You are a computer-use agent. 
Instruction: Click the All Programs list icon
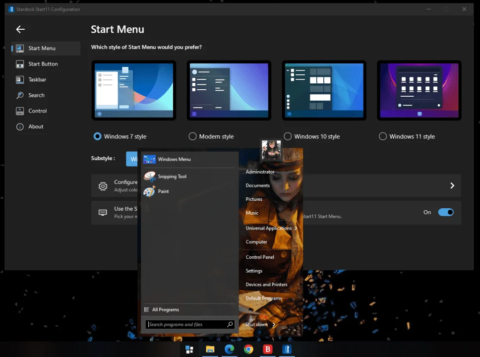click(x=147, y=309)
